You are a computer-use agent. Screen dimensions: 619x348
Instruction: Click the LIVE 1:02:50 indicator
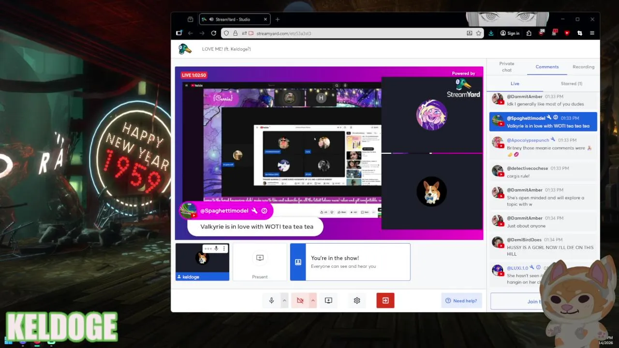[194, 75]
